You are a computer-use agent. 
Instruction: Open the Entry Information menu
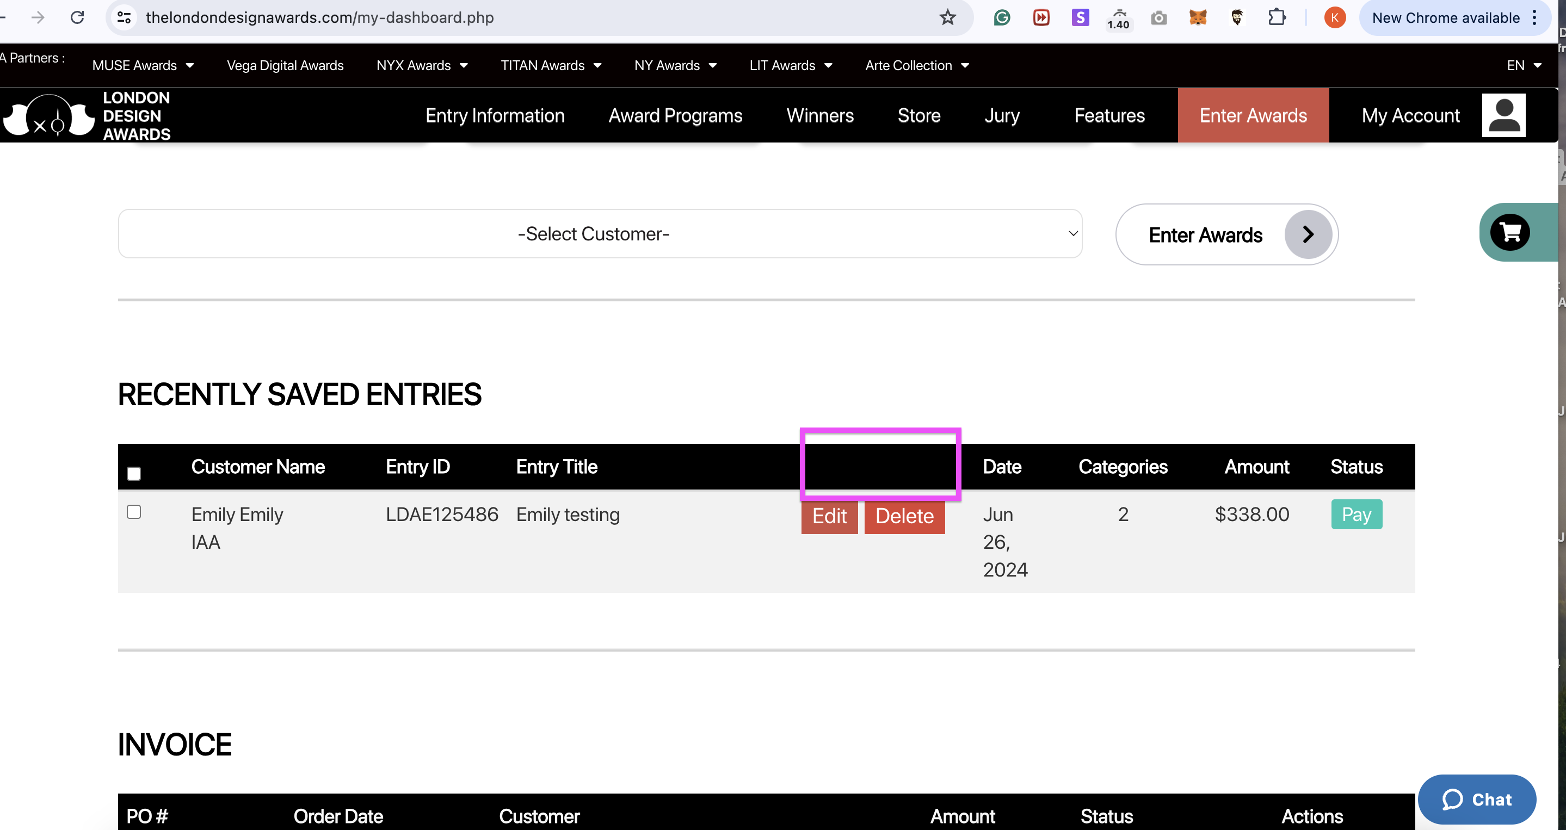click(x=495, y=115)
